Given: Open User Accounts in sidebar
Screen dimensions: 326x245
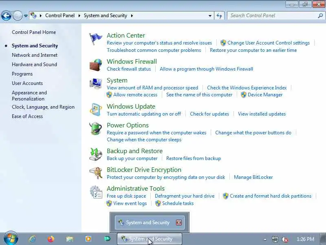Looking at the screenshot, I should [x=27, y=83].
